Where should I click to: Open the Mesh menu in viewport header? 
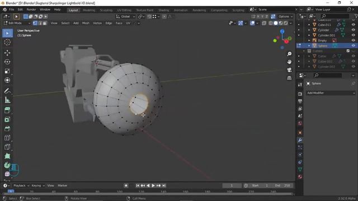86,23
